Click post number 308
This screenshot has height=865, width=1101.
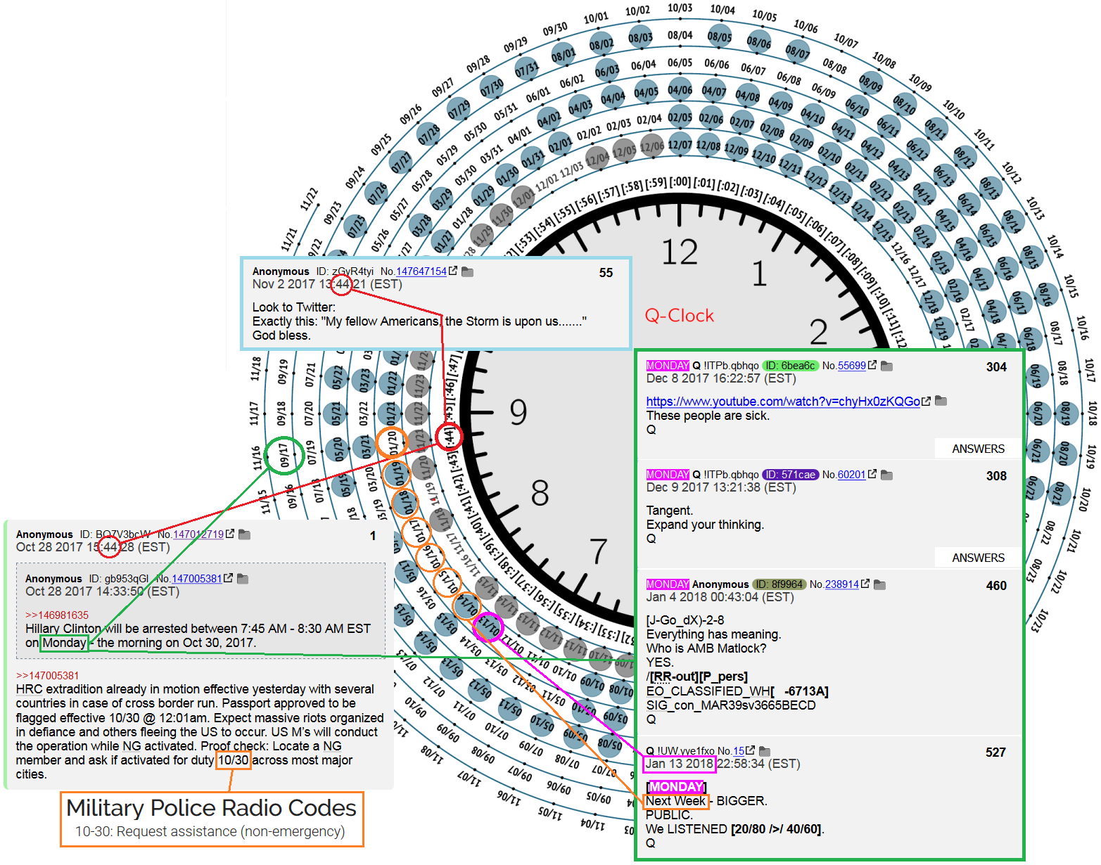point(996,476)
